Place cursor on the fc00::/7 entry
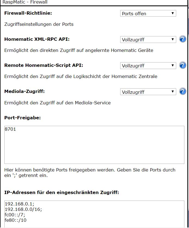Screen dimensions: 189x228 click(15, 214)
